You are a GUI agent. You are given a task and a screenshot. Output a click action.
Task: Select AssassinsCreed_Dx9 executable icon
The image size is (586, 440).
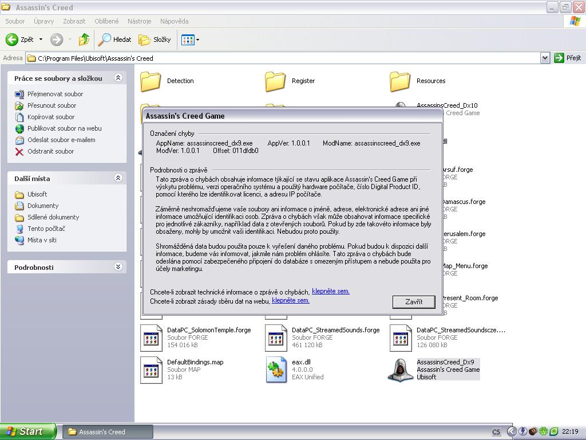[x=401, y=370]
